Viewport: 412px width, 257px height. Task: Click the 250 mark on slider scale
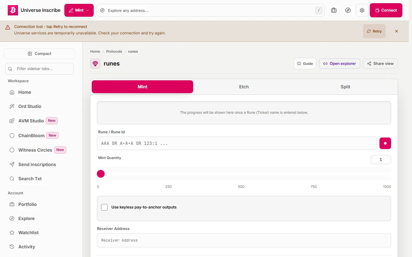[169, 187]
